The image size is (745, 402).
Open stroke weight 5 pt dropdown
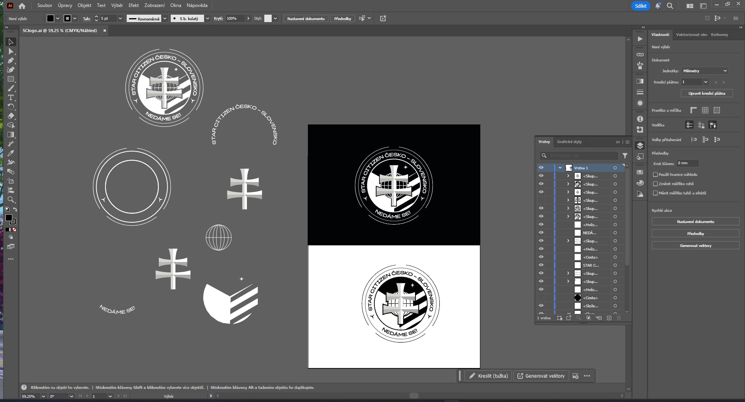(x=120, y=19)
